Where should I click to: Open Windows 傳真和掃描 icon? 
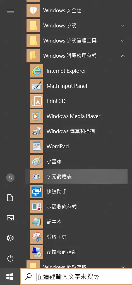(x=37, y=131)
